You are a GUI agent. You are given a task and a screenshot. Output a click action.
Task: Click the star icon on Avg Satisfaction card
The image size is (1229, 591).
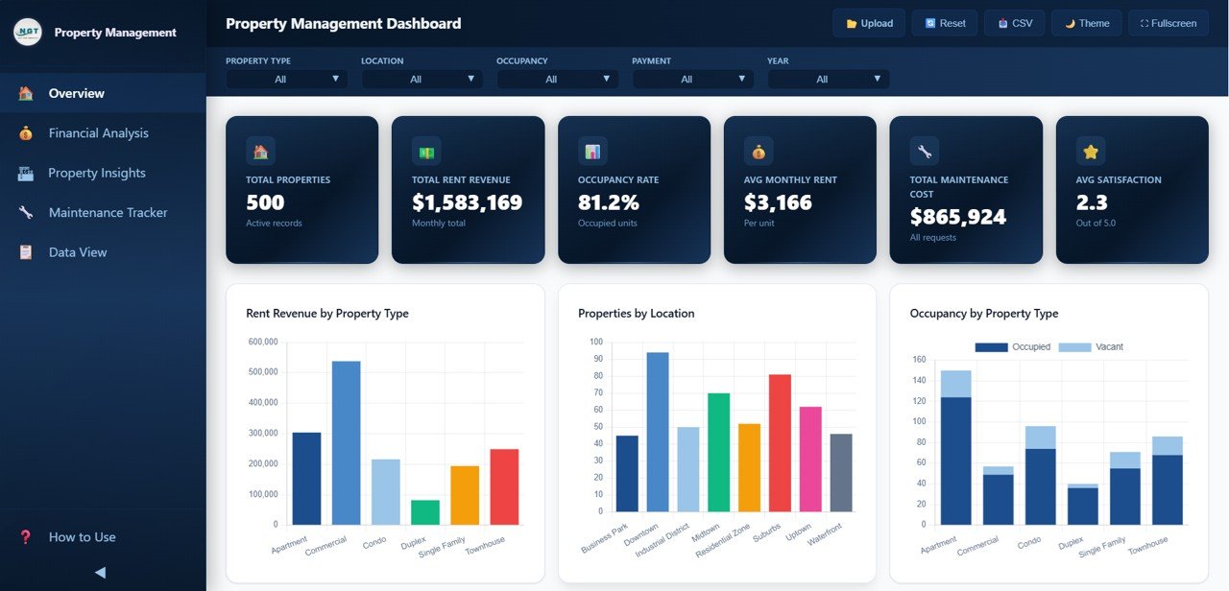click(x=1090, y=151)
